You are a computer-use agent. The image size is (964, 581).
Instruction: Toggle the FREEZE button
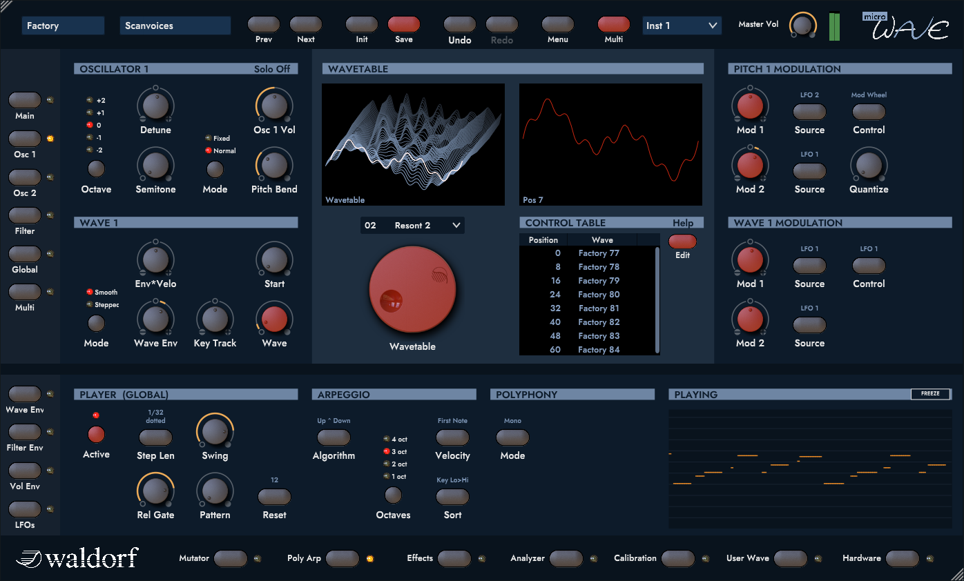coord(930,393)
